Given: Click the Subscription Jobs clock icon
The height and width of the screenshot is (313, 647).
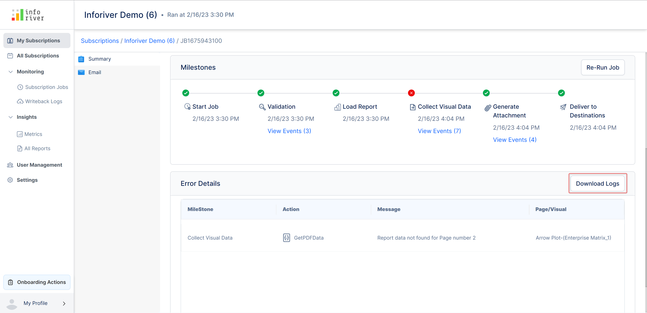Looking at the screenshot, I should pos(20,87).
